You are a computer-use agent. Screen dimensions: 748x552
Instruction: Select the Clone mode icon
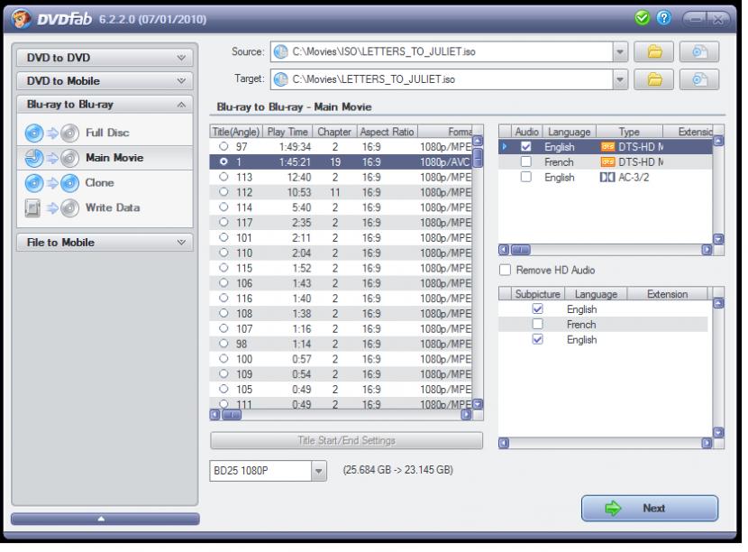[x=44, y=183]
